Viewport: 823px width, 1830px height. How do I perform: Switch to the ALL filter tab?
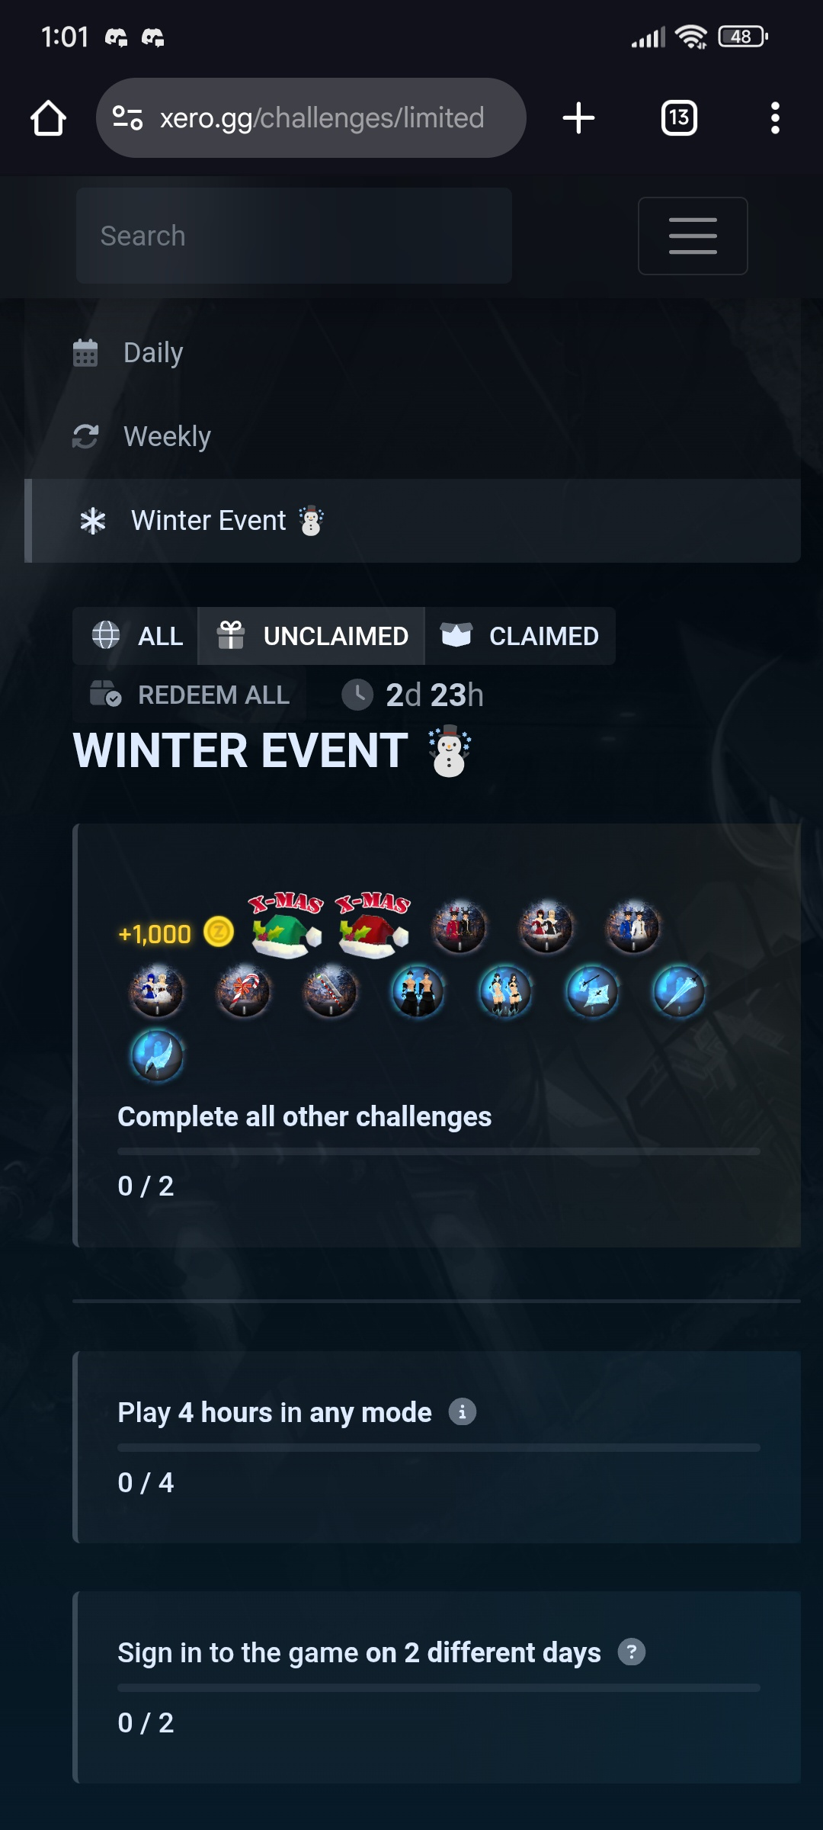click(x=136, y=636)
